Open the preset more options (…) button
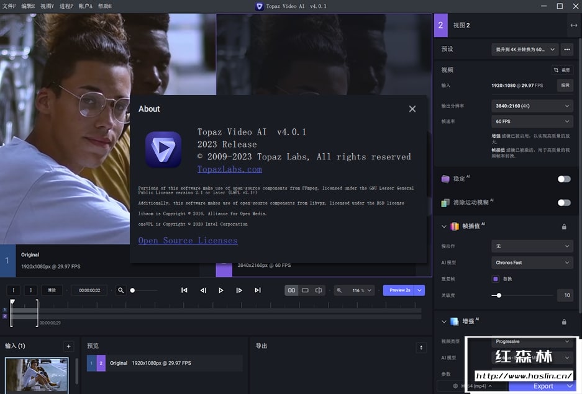This screenshot has height=394, width=582. pyautogui.click(x=566, y=49)
